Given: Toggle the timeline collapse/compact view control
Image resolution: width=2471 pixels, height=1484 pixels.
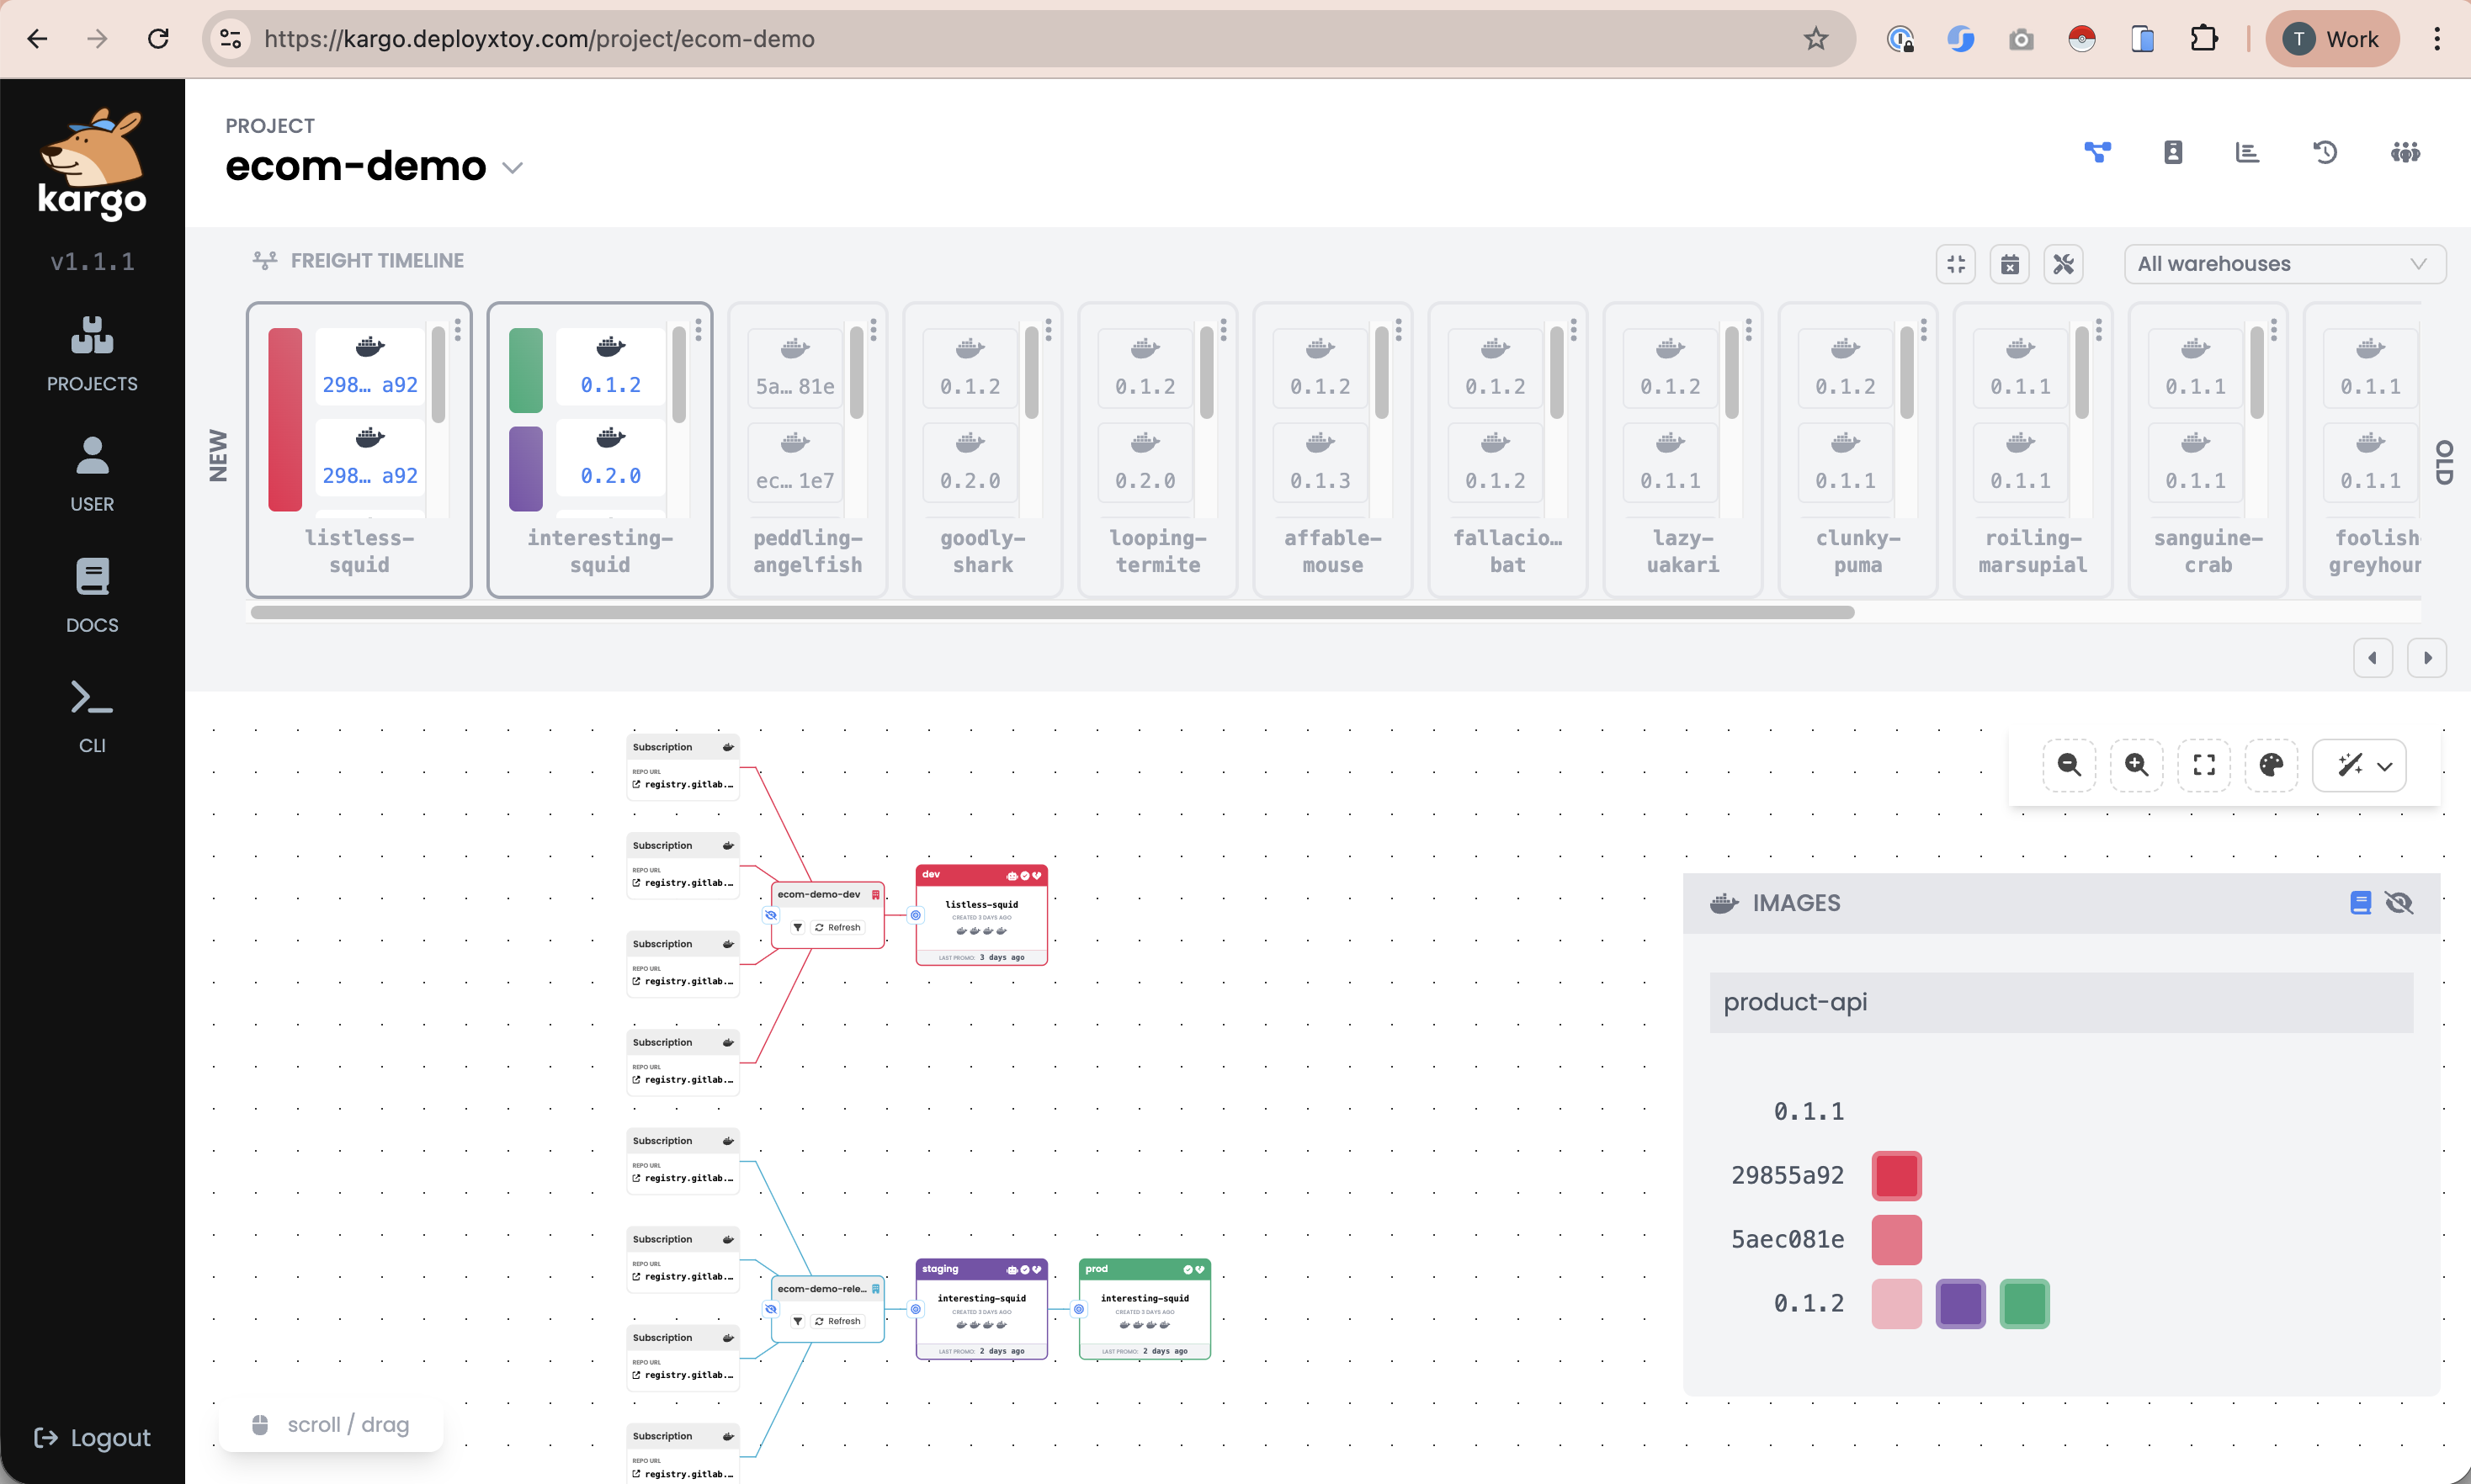Looking at the screenshot, I should click(1956, 263).
